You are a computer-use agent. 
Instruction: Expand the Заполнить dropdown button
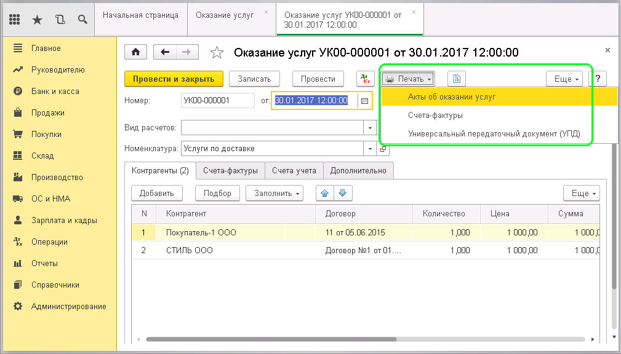coord(274,193)
